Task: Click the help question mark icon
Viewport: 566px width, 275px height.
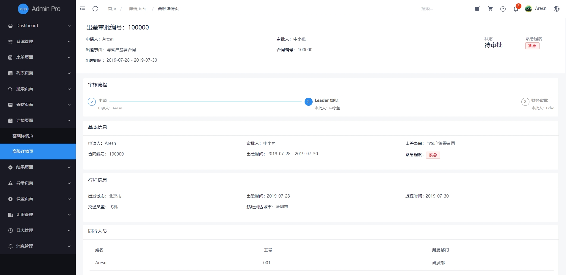Action: (x=503, y=9)
